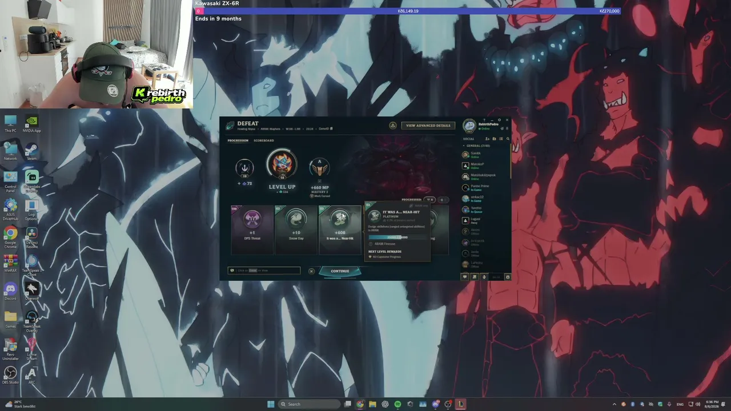Select friend Panbe Prime

(485, 188)
